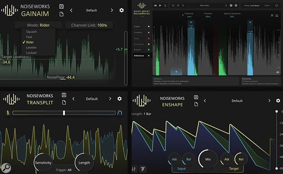Click the transient spike icon left of the TranSplit slider
The image size is (283, 174).
coord(8,113)
